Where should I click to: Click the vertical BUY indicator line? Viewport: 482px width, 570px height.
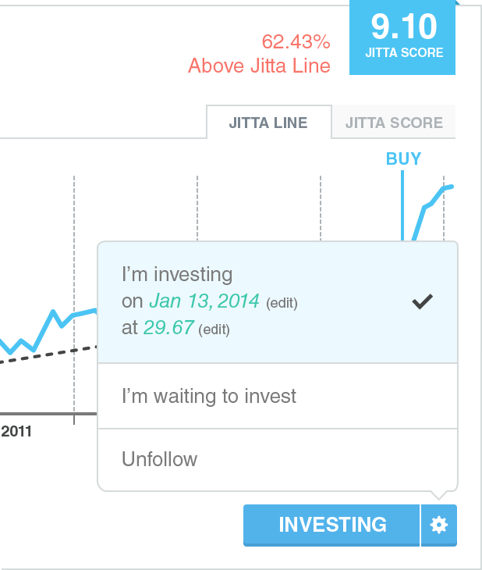(x=402, y=205)
